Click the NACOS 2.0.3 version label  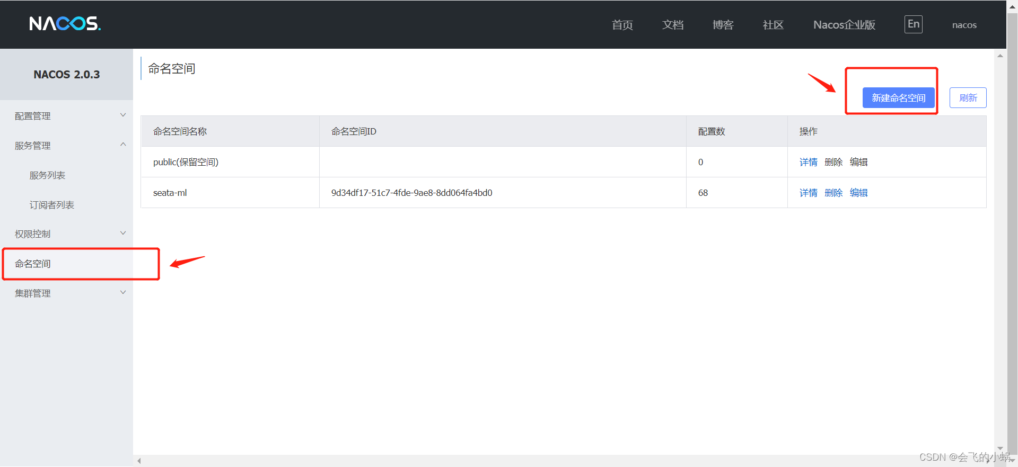67,75
